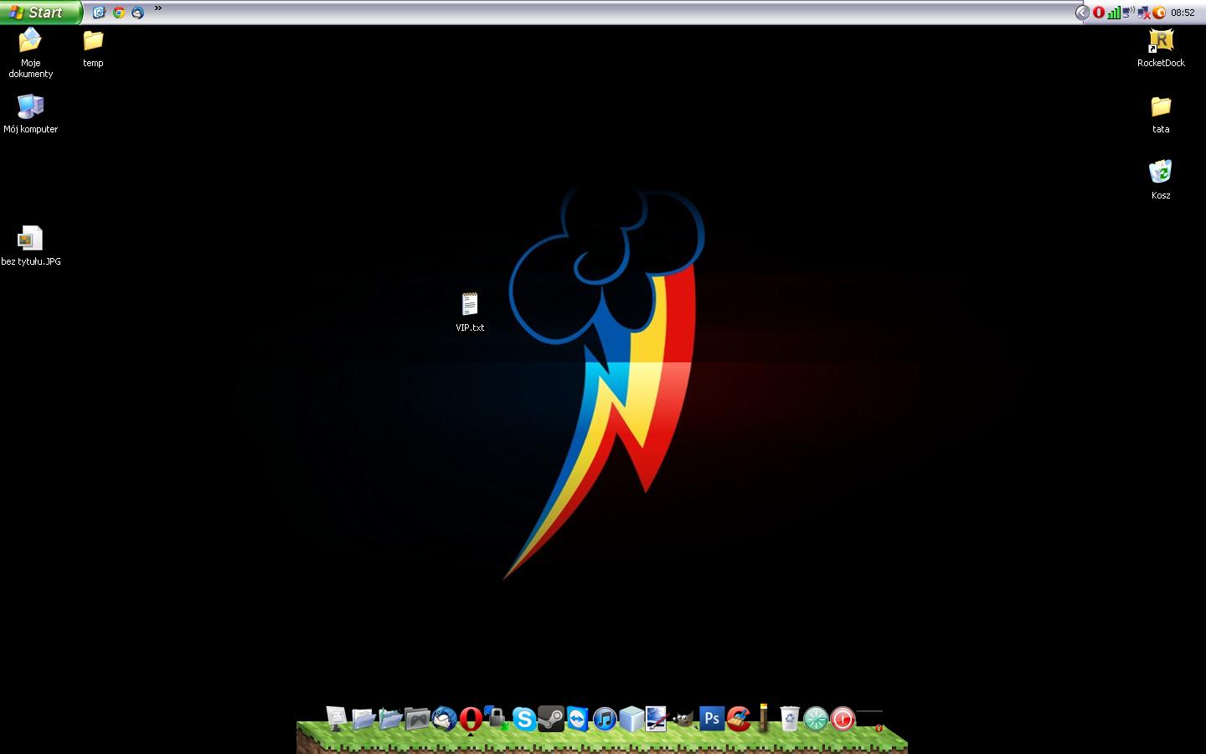Show hidden system tray icons

(1082, 13)
